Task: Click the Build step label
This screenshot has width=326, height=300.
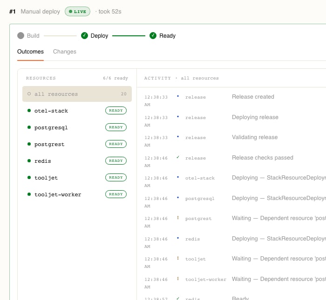Action: (x=33, y=36)
